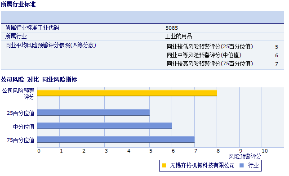This screenshot has height=176, width=289.
Task: Click the 风险预警评分 axis title
Action: [245, 157]
